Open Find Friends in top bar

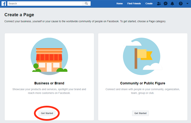(x=134, y=3)
